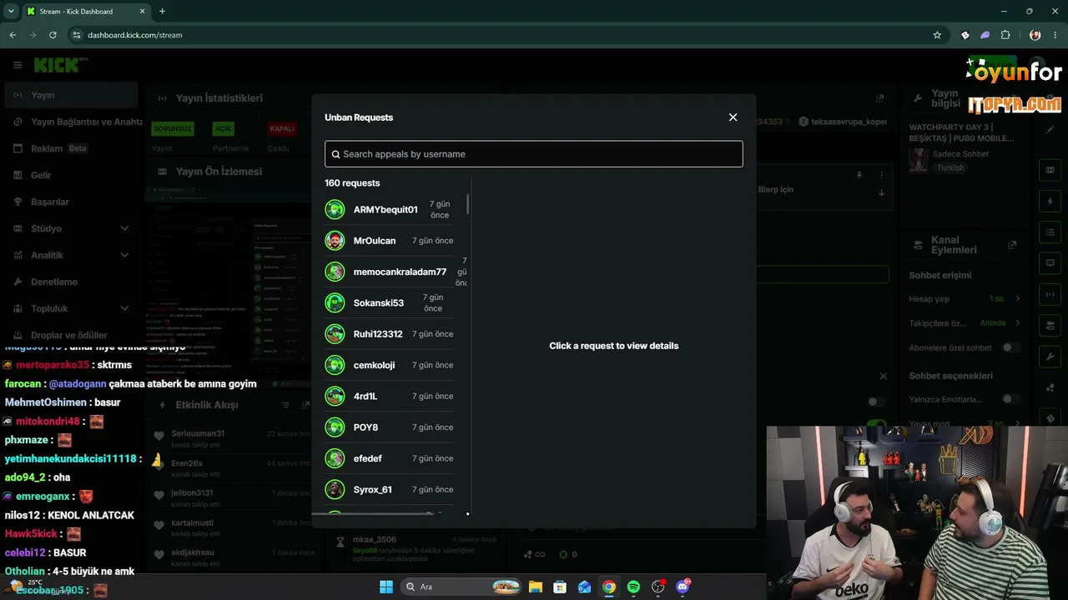Pop out the Etkinlik Akışı panel
The image size is (1068, 600).
point(305,405)
